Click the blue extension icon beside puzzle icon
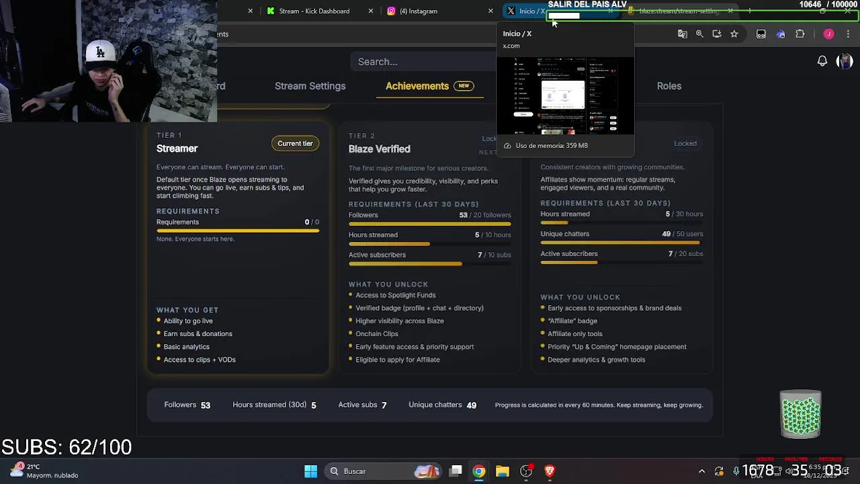The width and height of the screenshot is (860, 484). point(781,34)
